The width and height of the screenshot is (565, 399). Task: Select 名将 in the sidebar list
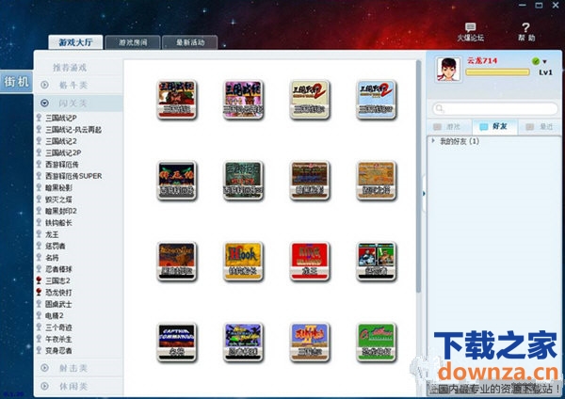(x=52, y=258)
